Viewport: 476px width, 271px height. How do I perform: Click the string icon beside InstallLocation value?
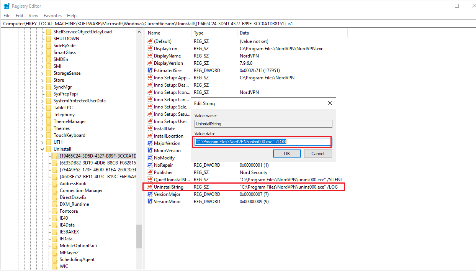click(x=150, y=136)
